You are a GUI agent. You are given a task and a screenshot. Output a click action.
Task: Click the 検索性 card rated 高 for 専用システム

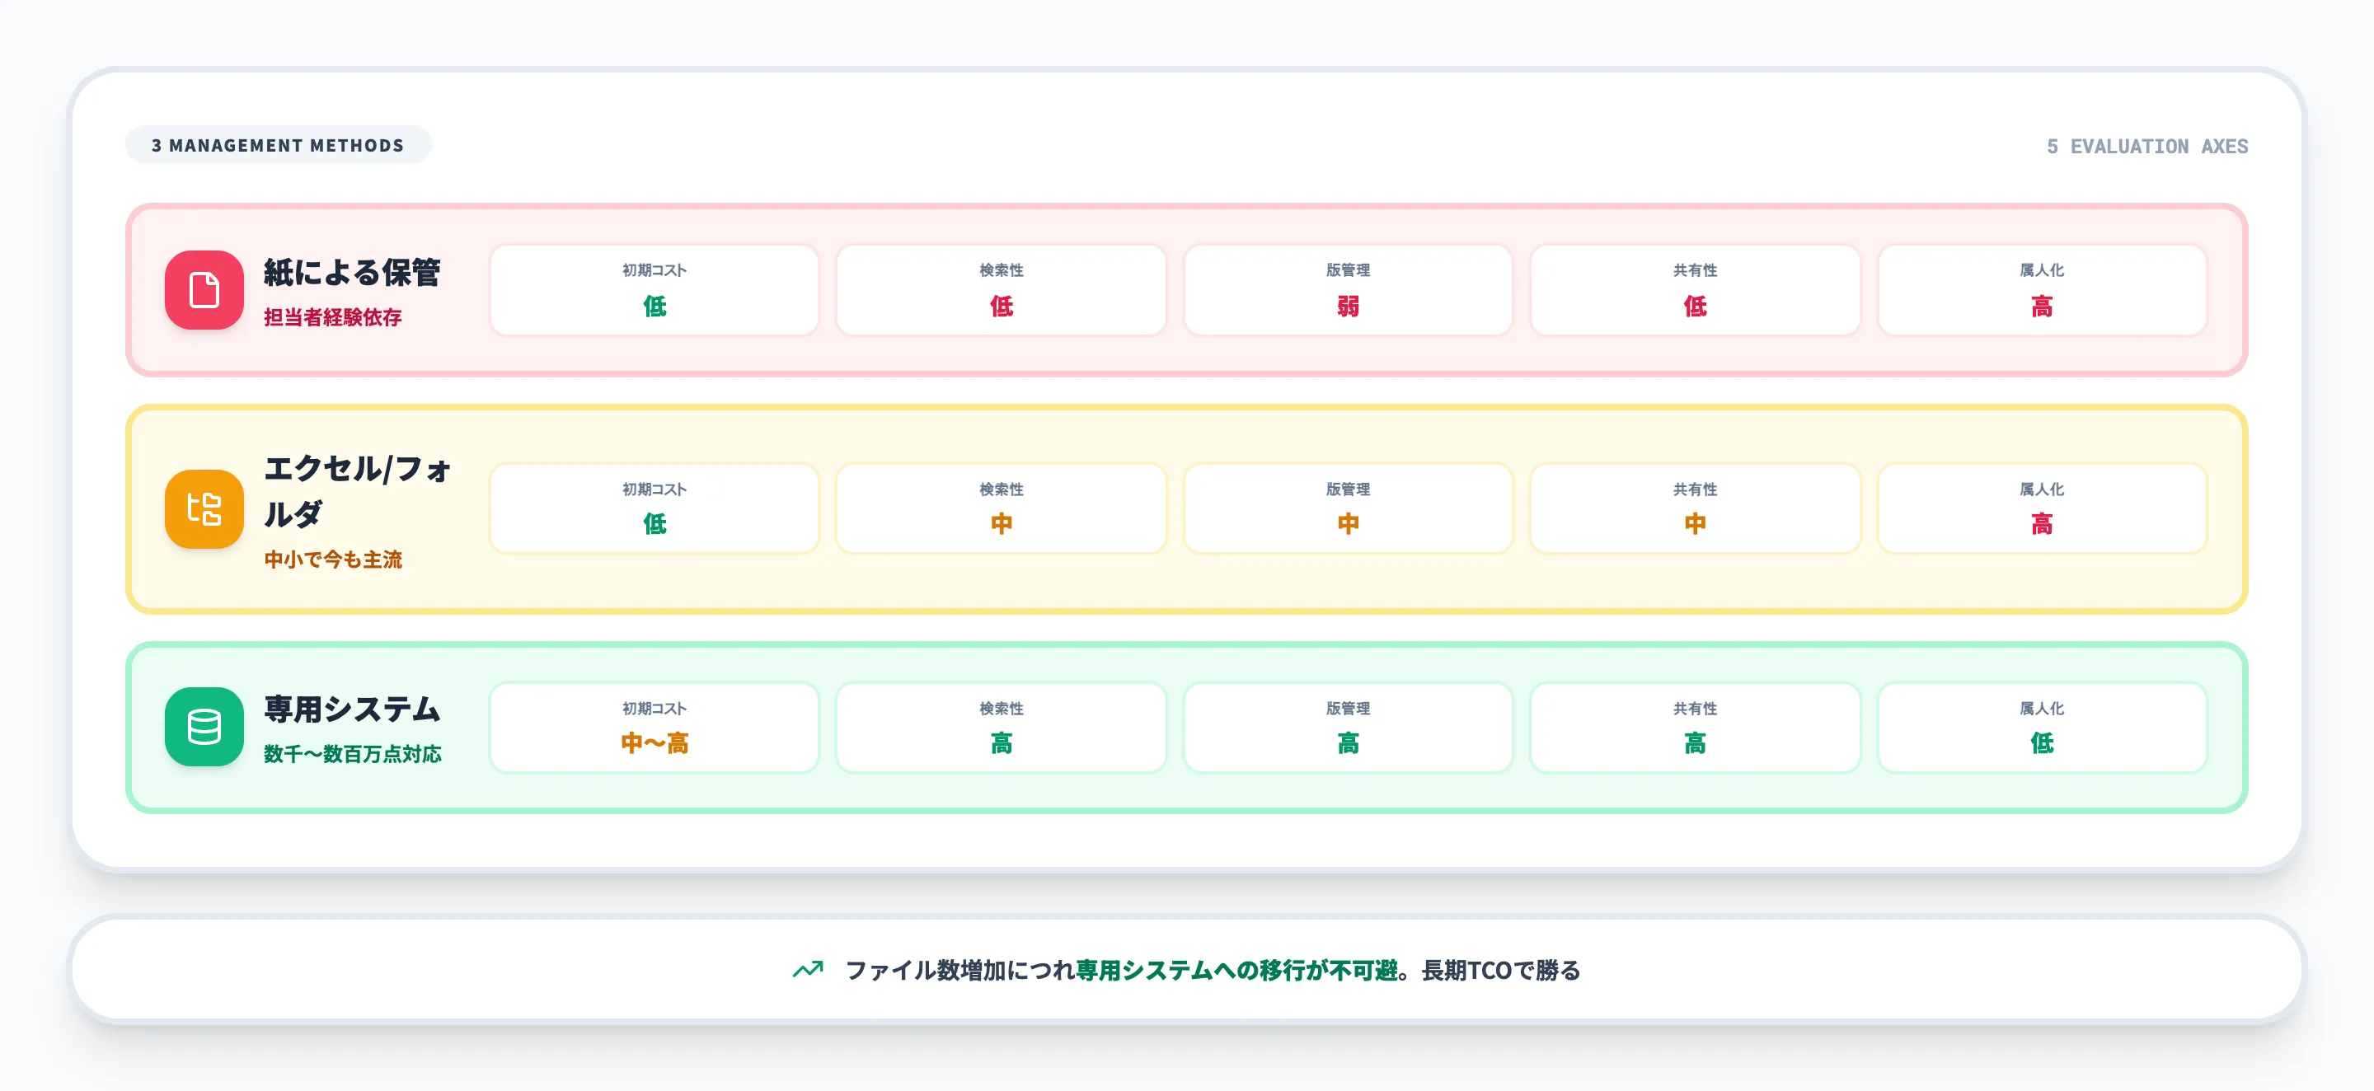1001,727
